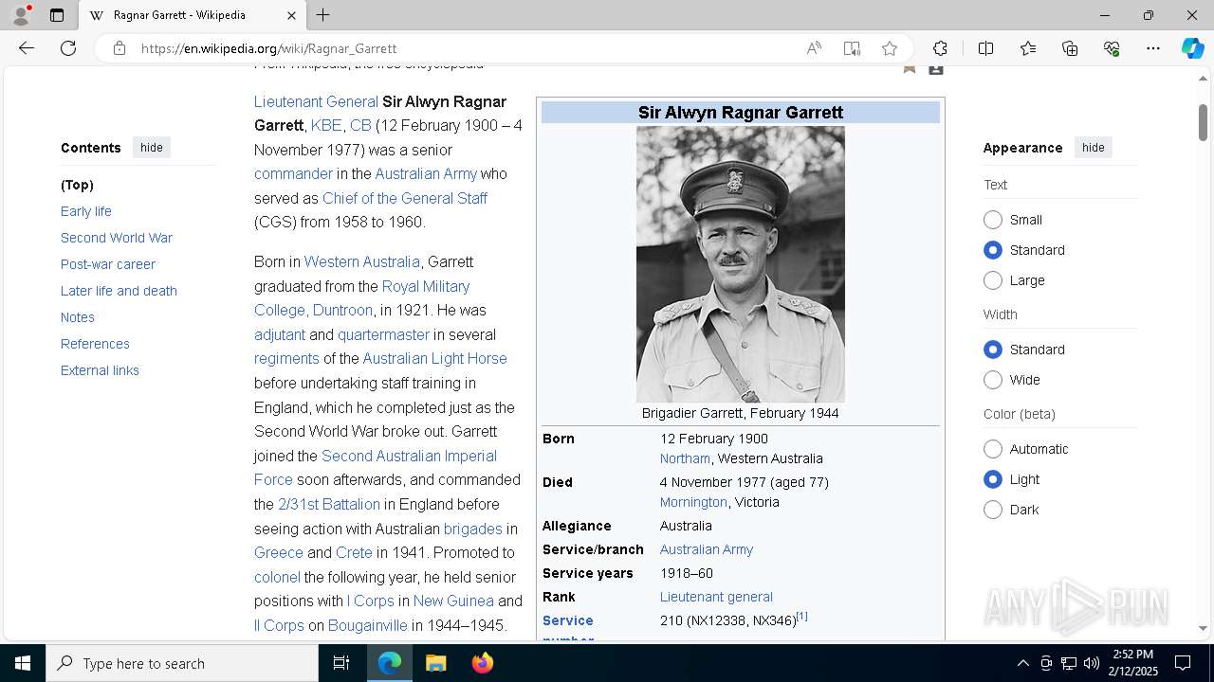Viewport: 1214px width, 682px height.
Task: Open File Explorer from the taskbar
Action: click(x=435, y=663)
